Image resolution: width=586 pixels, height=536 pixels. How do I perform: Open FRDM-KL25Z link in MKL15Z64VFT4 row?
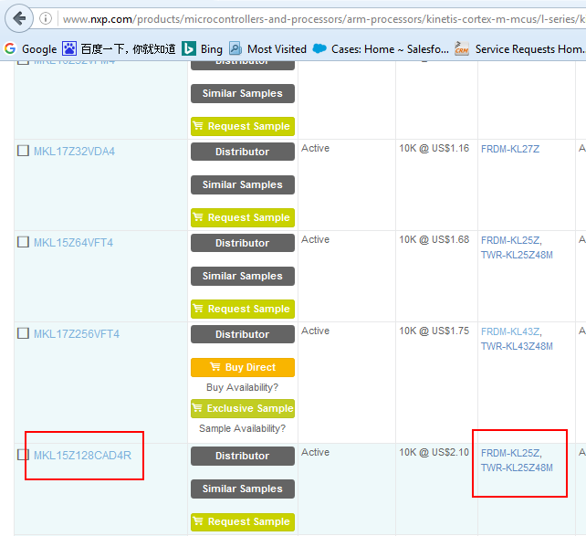(x=510, y=240)
